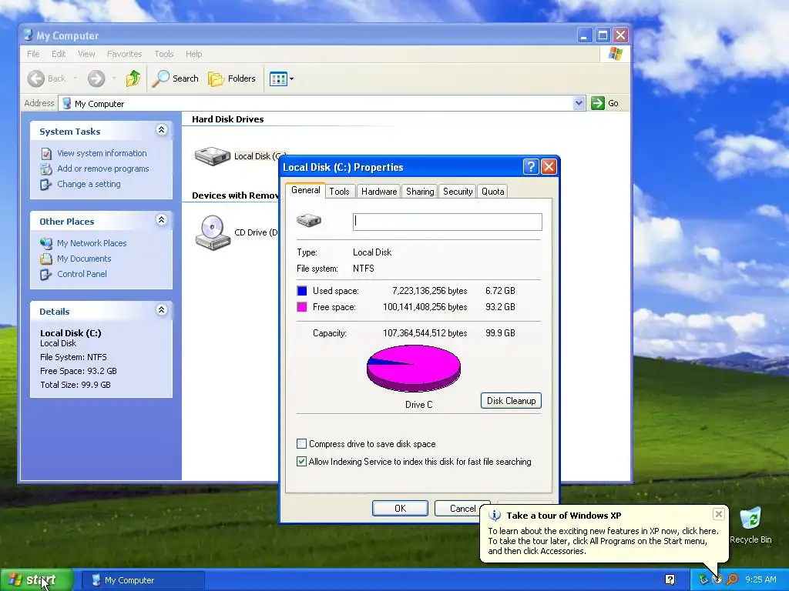
Task: Click the Properties dialog help question button
Action: click(531, 167)
